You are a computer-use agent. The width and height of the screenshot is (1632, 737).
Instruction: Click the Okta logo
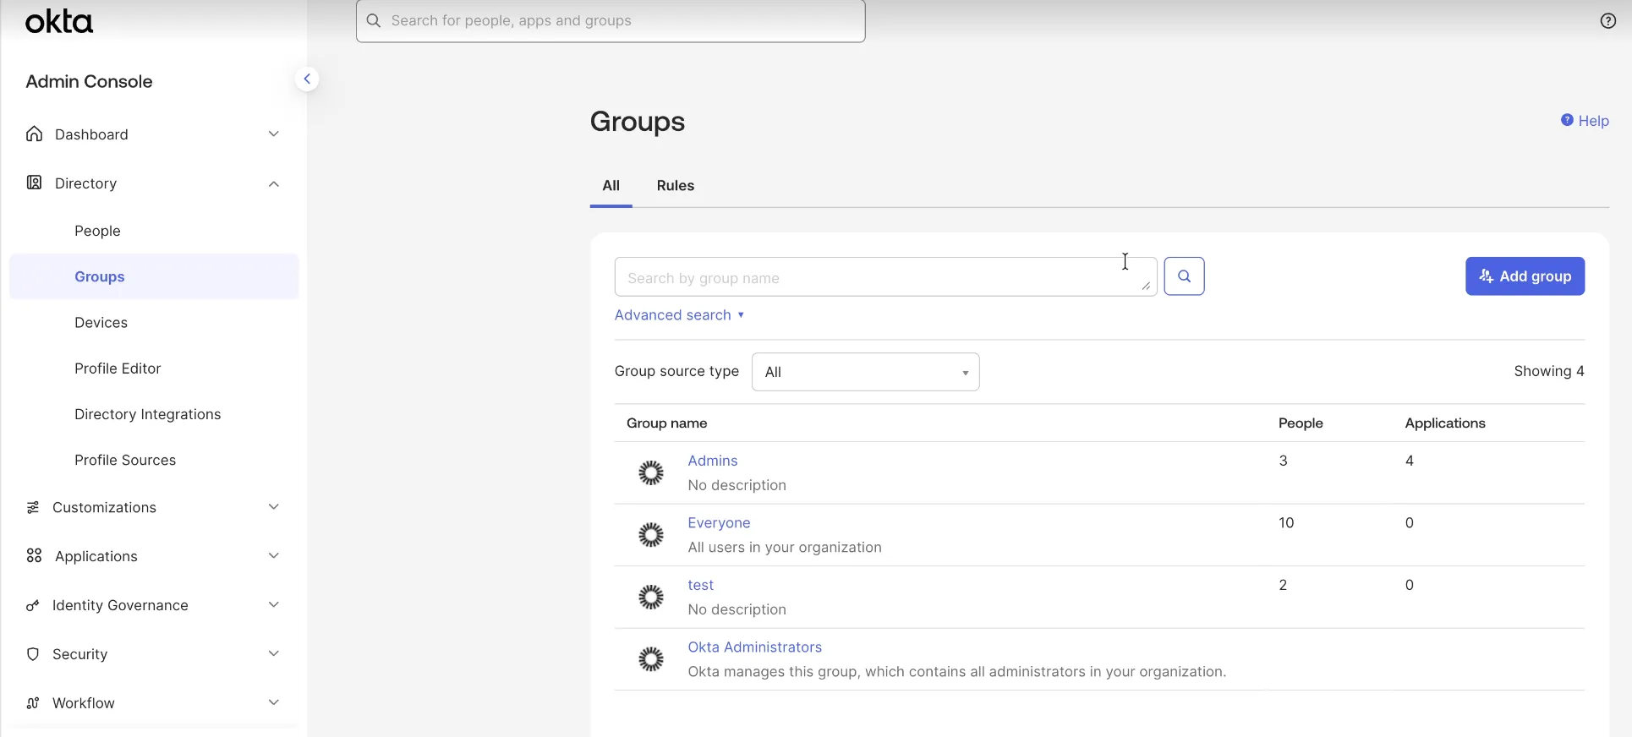pos(59,21)
